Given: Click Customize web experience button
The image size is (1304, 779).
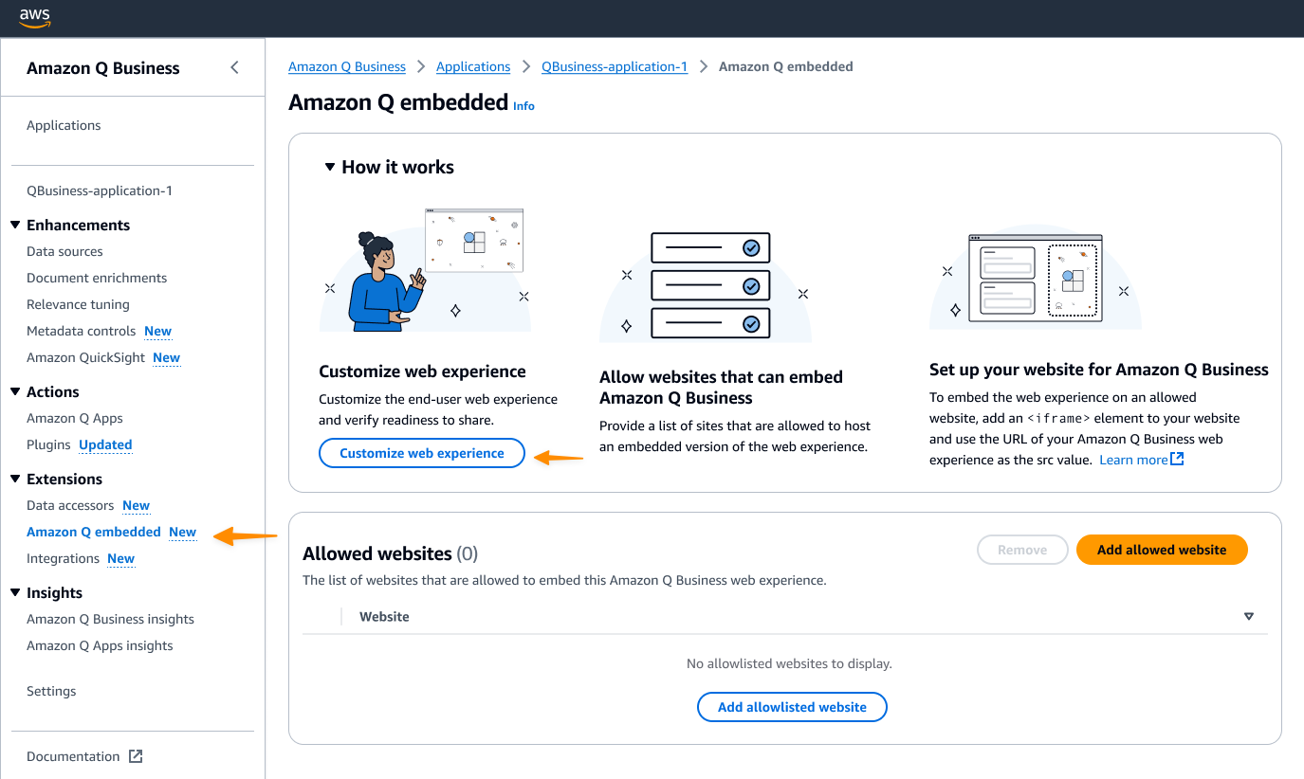Looking at the screenshot, I should coord(422,453).
